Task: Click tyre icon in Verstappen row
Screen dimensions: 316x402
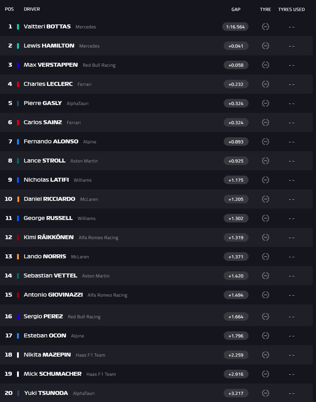Action: pyautogui.click(x=266, y=65)
